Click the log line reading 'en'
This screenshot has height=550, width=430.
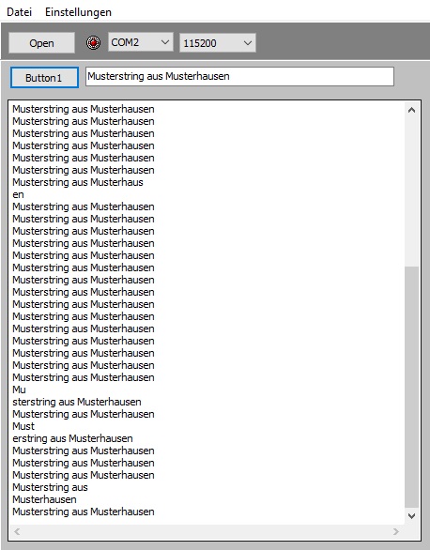click(x=18, y=194)
